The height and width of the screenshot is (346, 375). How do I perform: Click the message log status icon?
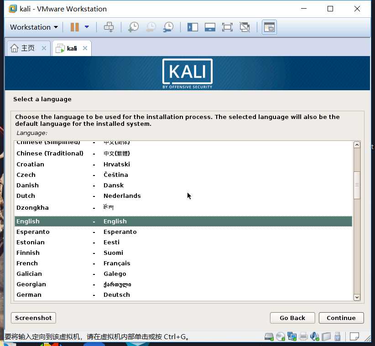click(x=354, y=337)
